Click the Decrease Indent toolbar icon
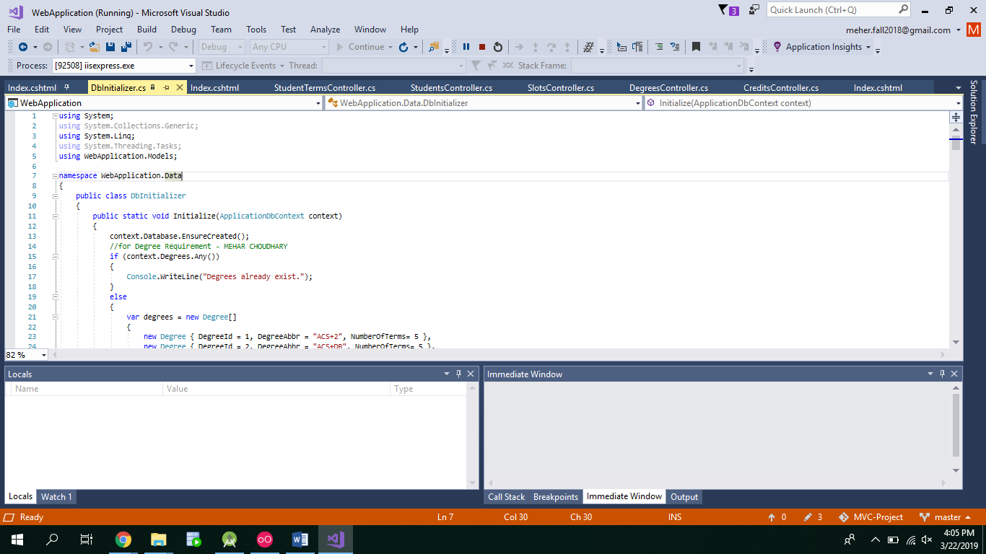986x554 pixels. click(x=659, y=47)
